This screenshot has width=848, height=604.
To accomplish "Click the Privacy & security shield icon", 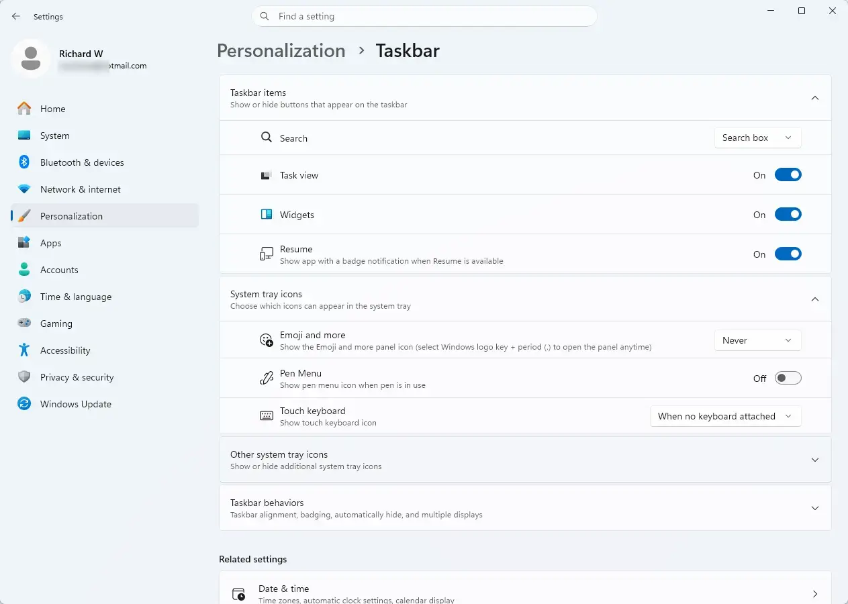I will click(x=24, y=377).
